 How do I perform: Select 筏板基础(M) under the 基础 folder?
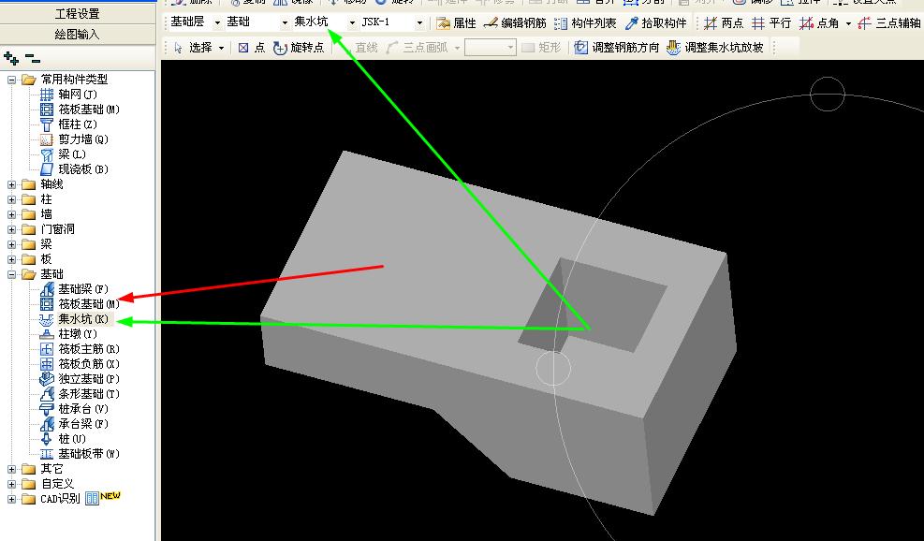click(81, 304)
